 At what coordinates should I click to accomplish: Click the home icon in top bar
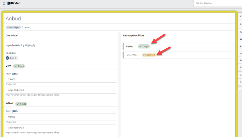pyautogui.click(x=4, y=3)
